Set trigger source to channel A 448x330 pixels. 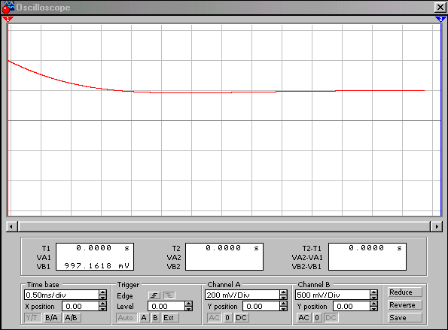[144, 317]
